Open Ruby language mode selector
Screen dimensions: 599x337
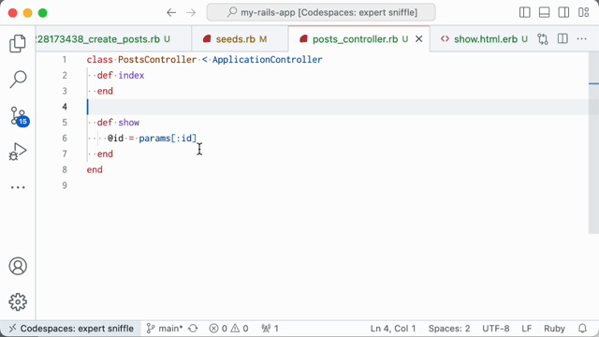coord(554,329)
